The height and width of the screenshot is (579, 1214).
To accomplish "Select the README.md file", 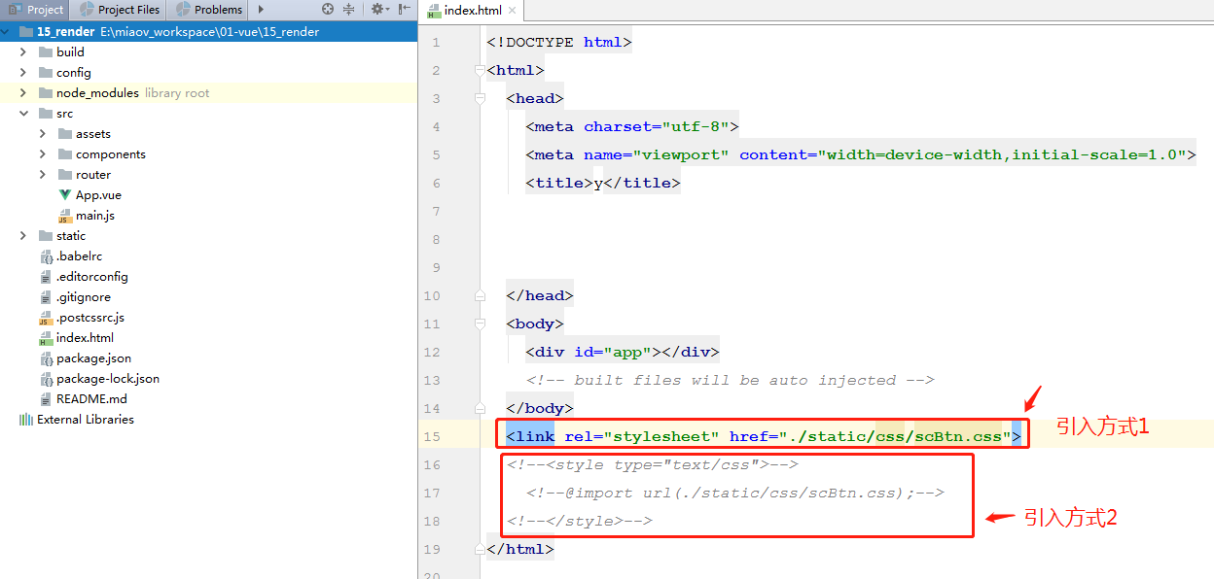I will (x=91, y=398).
